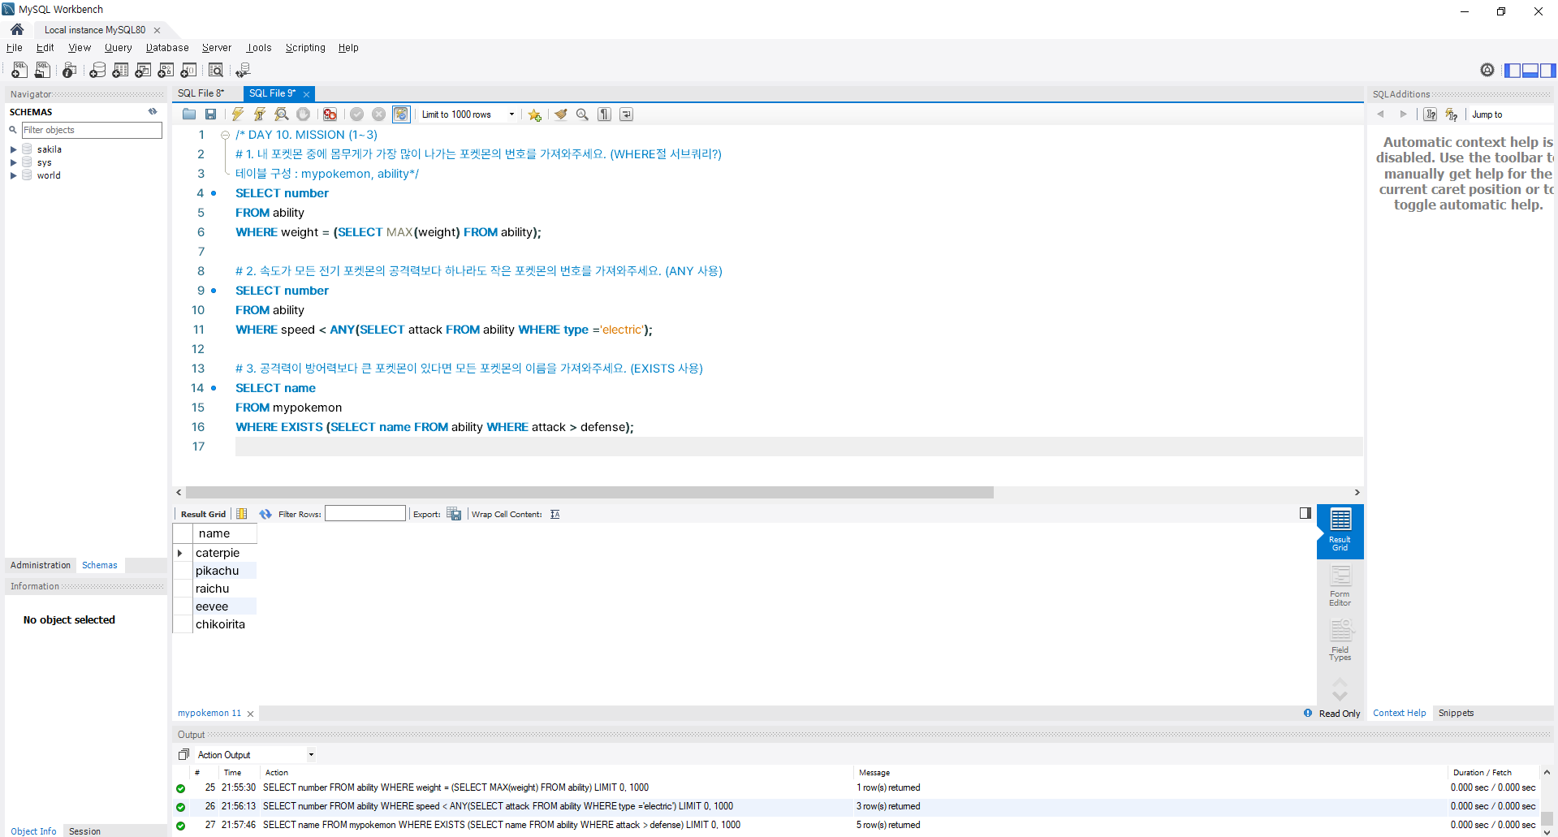Viewport: 1558px width, 837px height.
Task: Create a new stored procedure
Action: coord(166,71)
